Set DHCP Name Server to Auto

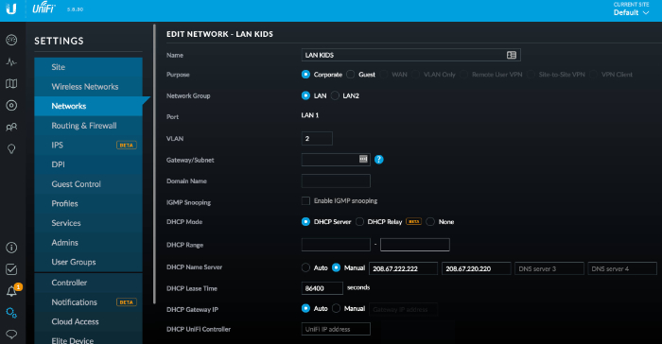[305, 267]
